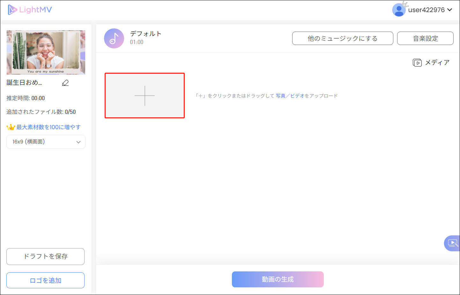Click the ドラフトを保存 button
460x295 pixels.
pyautogui.click(x=45, y=256)
